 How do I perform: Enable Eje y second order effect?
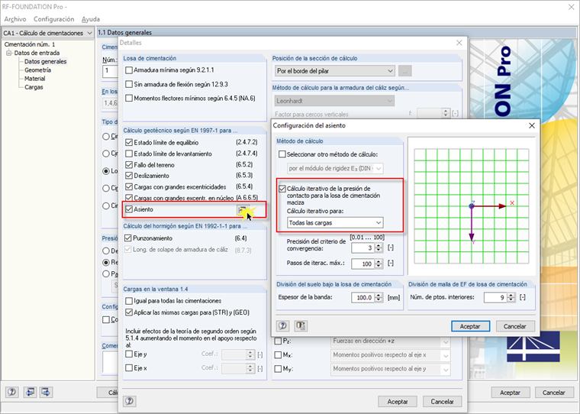[x=129, y=354]
